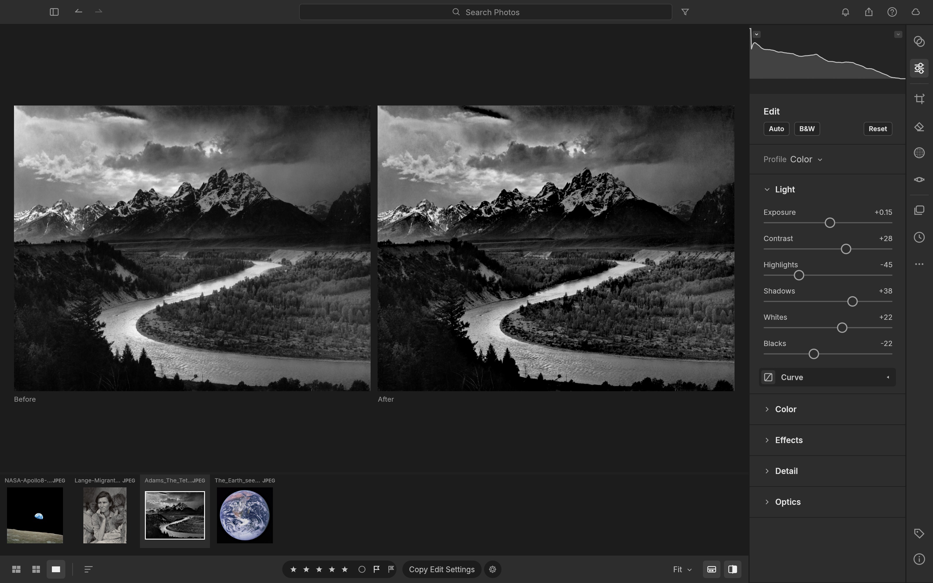Select the Healing eraser tool icon

[919, 127]
